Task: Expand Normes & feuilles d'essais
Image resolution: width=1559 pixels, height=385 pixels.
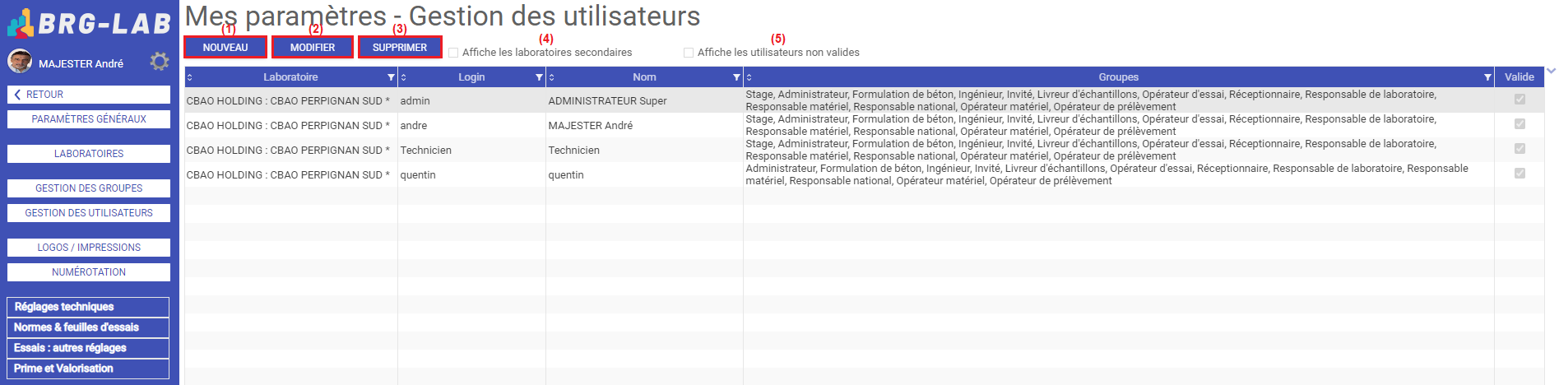Action: point(88,327)
